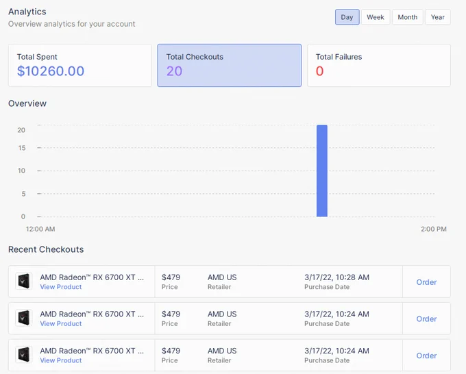Click View Product for 10:28 AM checkout

pyautogui.click(x=61, y=287)
